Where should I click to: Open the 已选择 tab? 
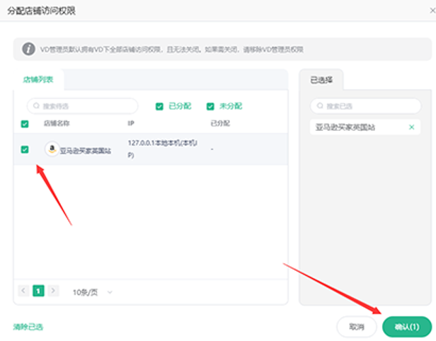tap(321, 80)
